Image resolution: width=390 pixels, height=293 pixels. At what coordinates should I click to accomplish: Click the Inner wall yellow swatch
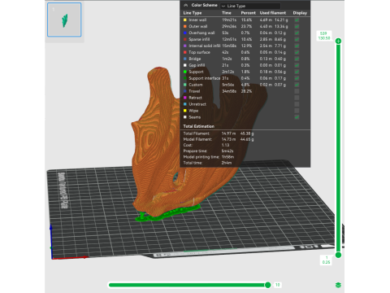tap(185, 20)
